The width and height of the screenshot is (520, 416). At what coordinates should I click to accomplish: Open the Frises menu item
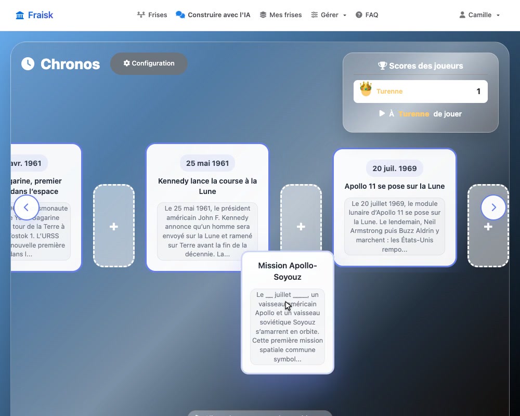[x=152, y=15]
